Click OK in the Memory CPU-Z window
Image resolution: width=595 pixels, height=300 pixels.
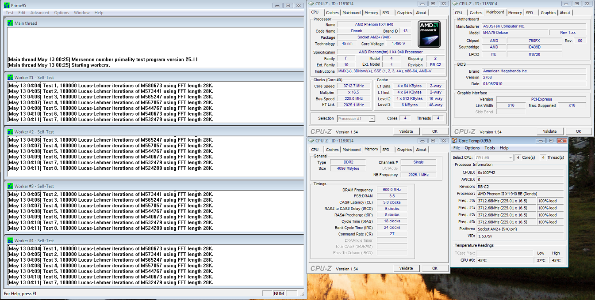coord(434,268)
